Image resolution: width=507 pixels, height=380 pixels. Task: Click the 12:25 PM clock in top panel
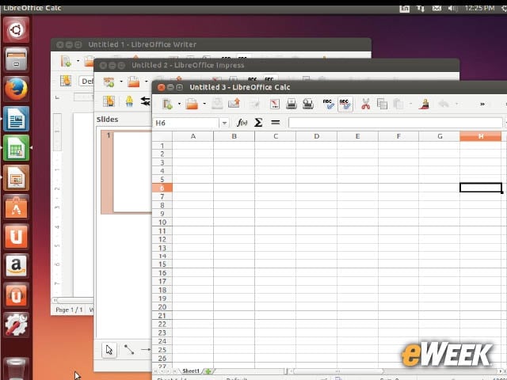[479, 8]
